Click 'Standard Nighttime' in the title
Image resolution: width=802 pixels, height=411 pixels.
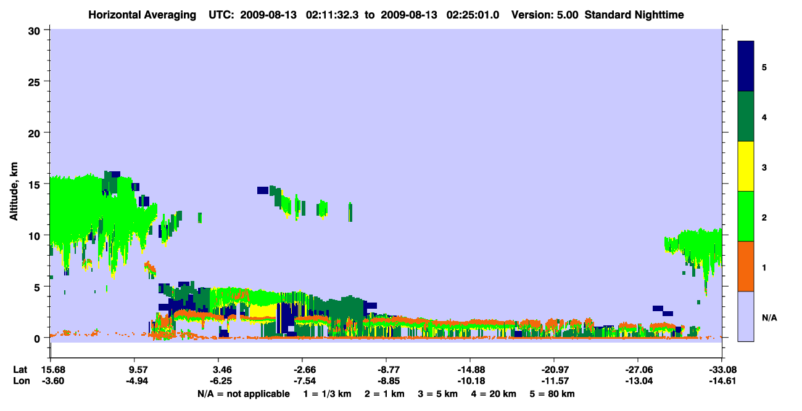point(634,14)
